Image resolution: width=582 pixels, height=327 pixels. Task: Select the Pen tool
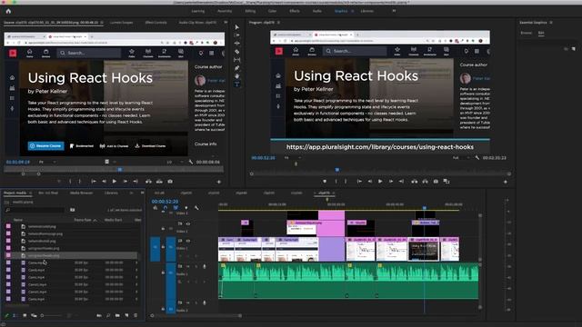[x=236, y=68]
